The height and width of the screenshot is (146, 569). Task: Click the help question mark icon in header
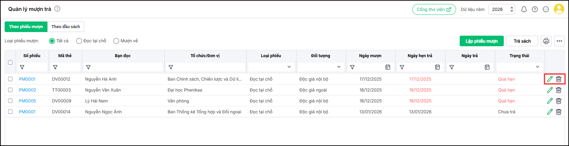[x=535, y=9]
